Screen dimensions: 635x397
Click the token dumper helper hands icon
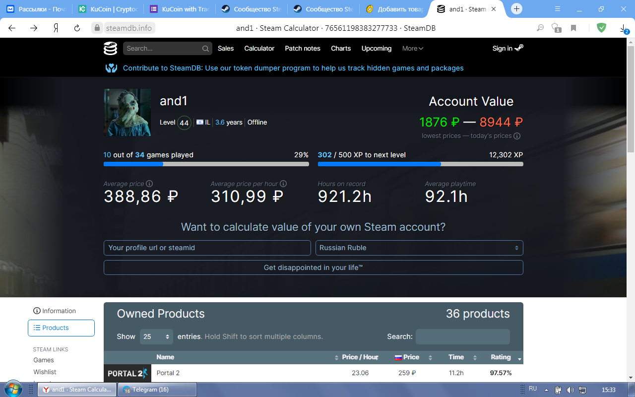point(111,68)
